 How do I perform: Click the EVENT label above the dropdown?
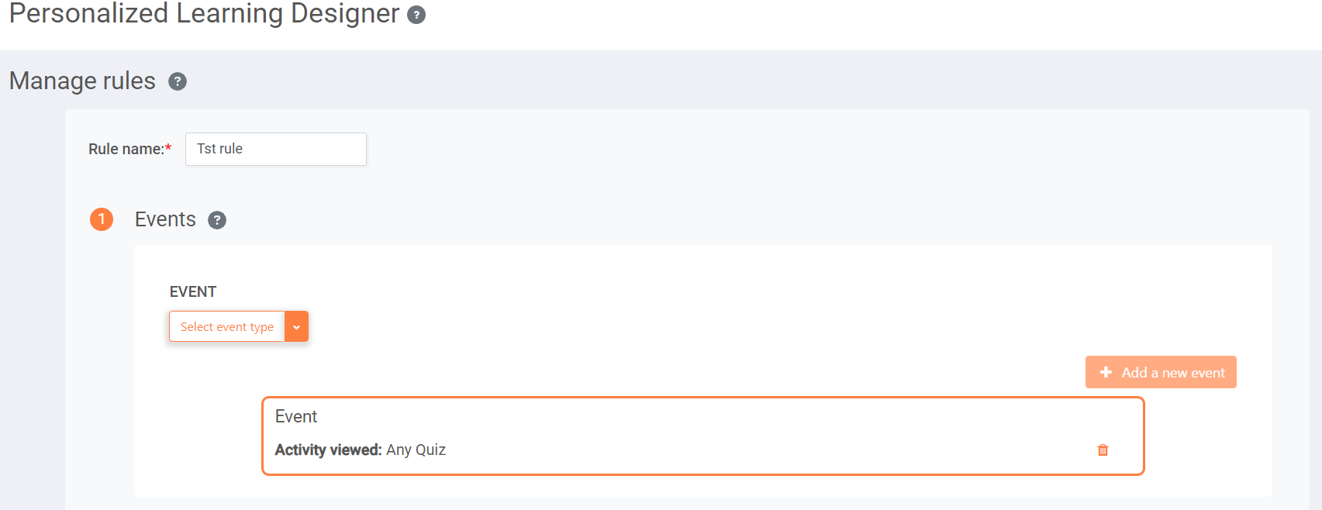(x=193, y=291)
